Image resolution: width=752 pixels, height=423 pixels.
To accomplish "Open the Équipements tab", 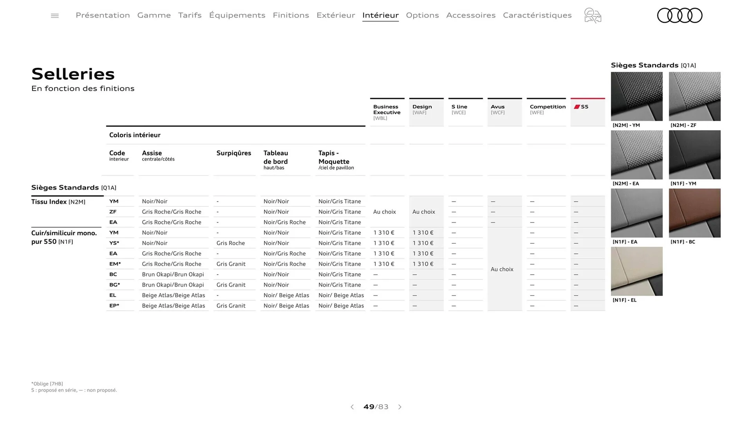I will (237, 15).
